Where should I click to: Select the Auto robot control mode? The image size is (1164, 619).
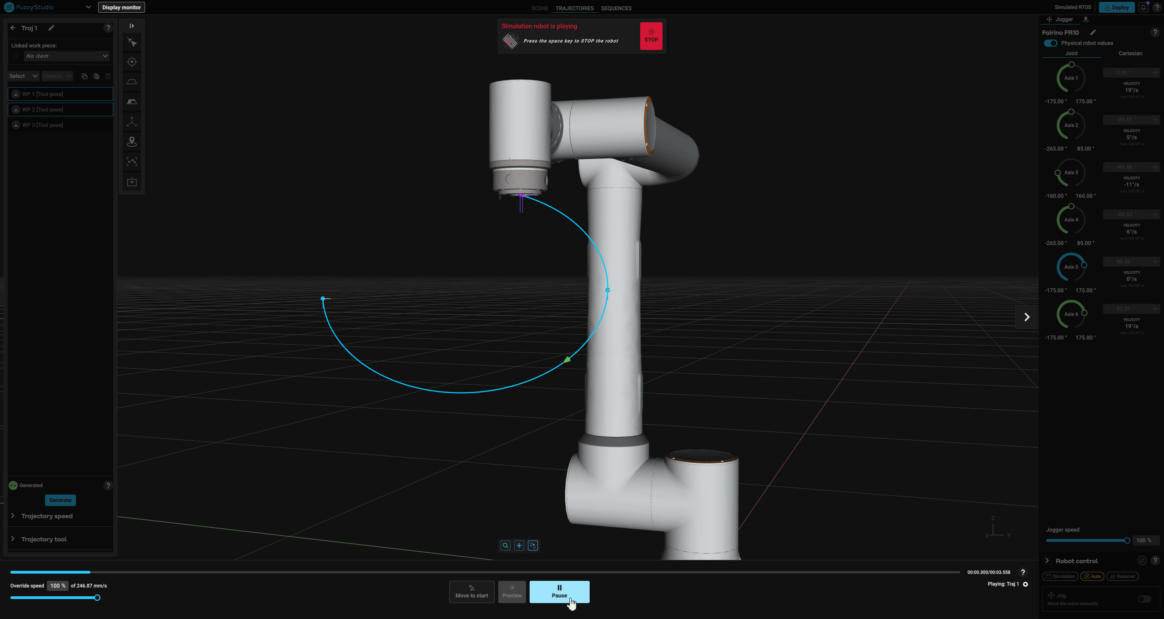pyautogui.click(x=1092, y=576)
